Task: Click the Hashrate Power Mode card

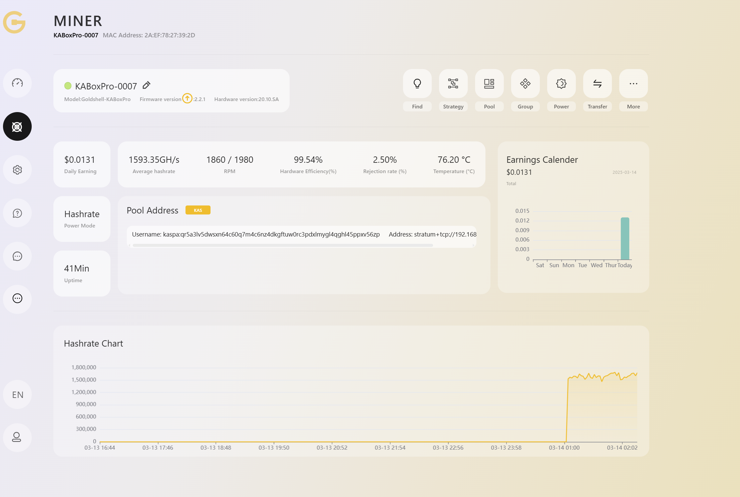Action: click(82, 219)
